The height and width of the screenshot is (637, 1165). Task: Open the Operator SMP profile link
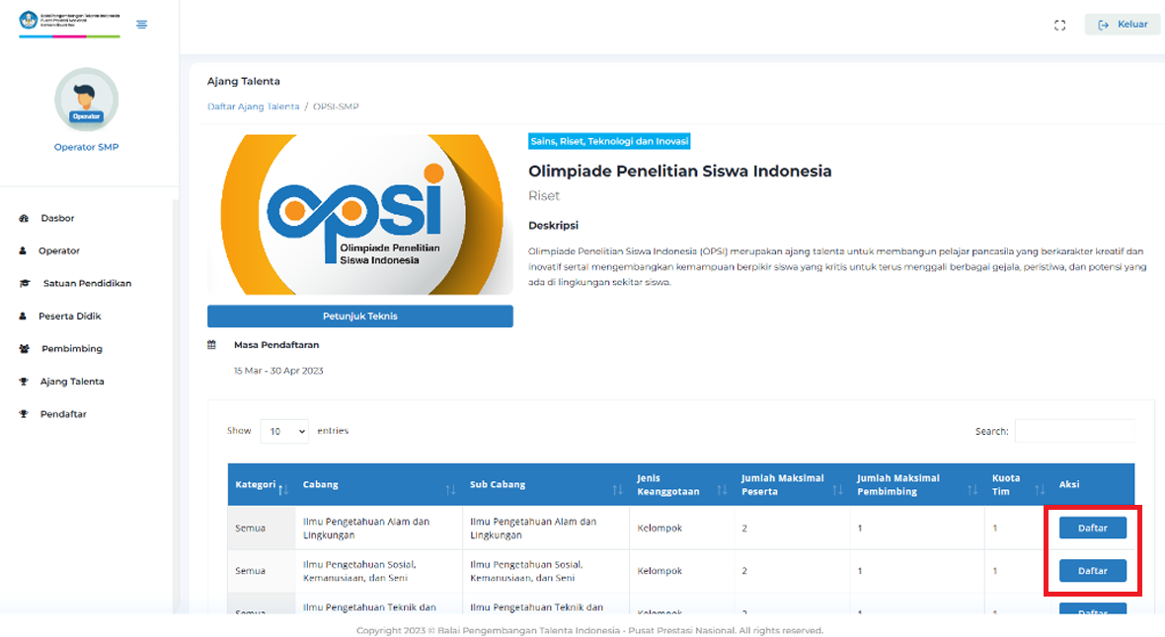[x=86, y=147]
